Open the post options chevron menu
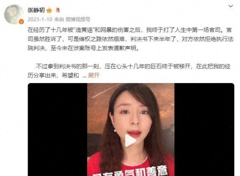 pyautogui.click(x=230, y=6)
